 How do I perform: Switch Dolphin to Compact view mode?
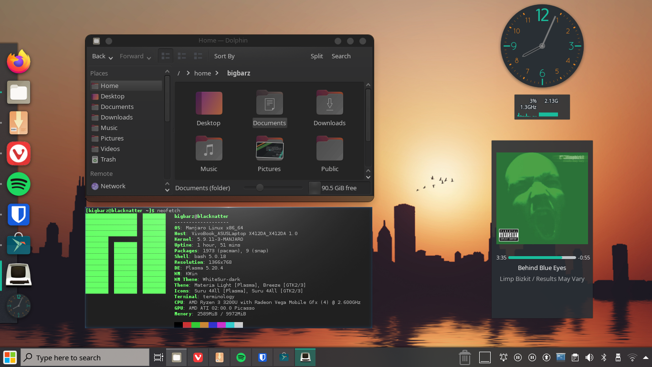[182, 56]
